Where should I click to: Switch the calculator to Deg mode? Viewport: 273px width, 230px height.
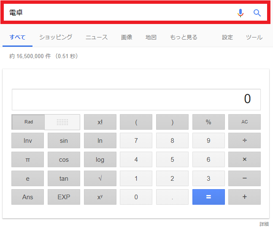tap(62, 122)
